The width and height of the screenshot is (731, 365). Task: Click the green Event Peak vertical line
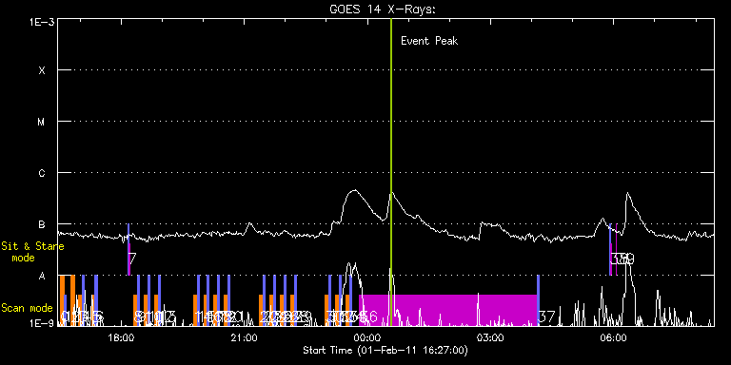(391, 172)
